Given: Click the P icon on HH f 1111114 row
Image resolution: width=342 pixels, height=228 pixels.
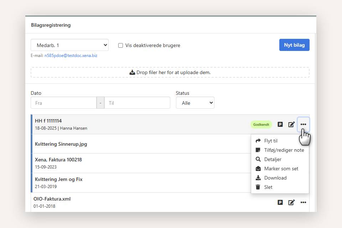Looking at the screenshot, I should [x=280, y=124].
